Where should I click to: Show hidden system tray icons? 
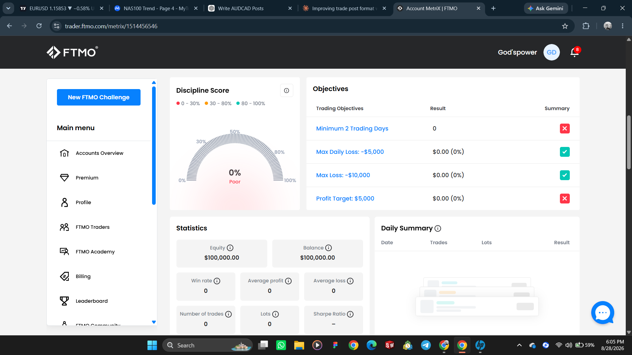point(519,345)
